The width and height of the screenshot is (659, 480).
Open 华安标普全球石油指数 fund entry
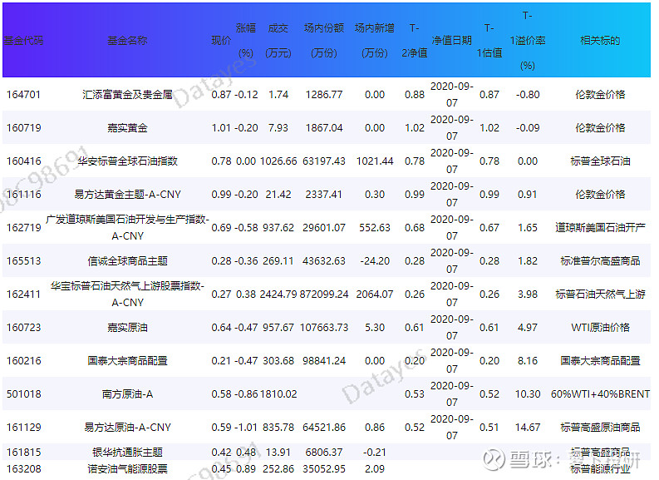click(x=127, y=161)
